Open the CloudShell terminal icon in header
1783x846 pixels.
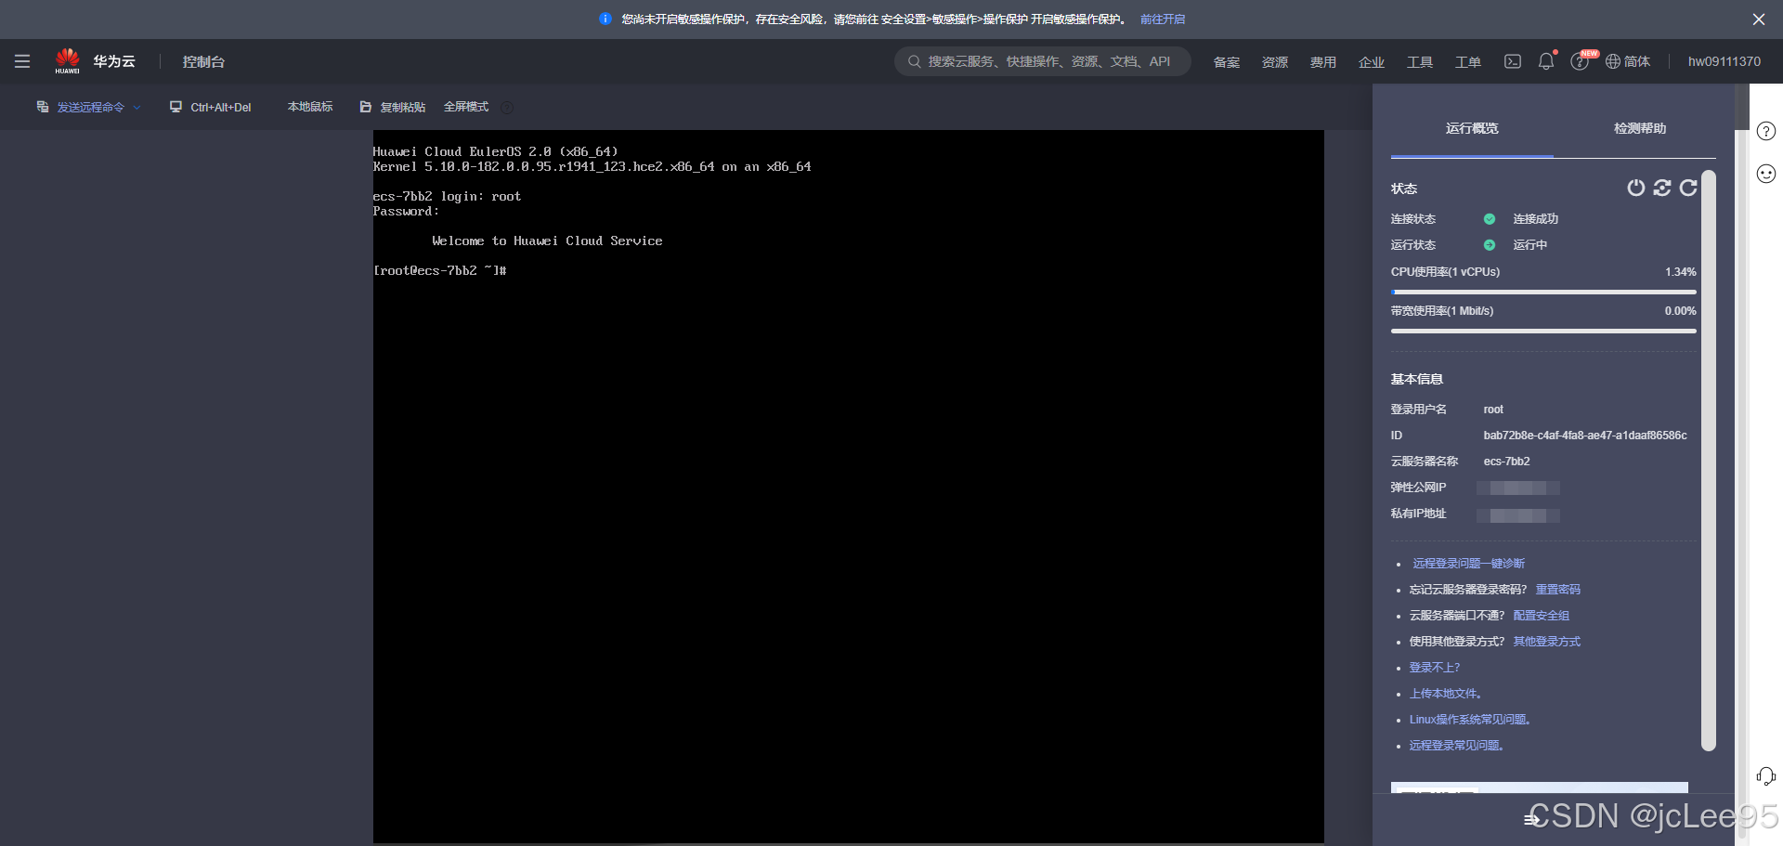(x=1513, y=61)
